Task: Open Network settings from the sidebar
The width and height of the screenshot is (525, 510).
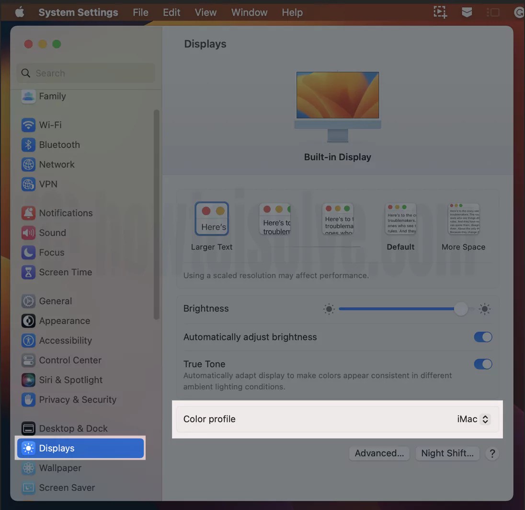Action: 28,164
